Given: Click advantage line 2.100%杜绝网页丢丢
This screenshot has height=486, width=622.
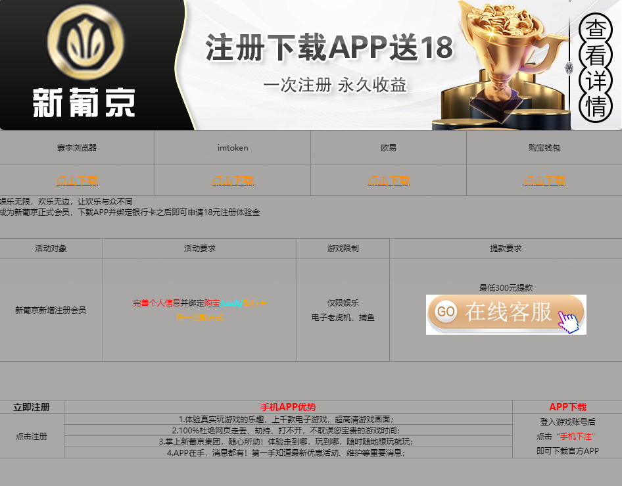Looking at the screenshot, I should pos(286,431).
